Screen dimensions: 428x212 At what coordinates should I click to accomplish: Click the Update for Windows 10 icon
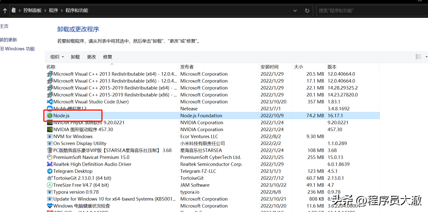(x=50, y=199)
